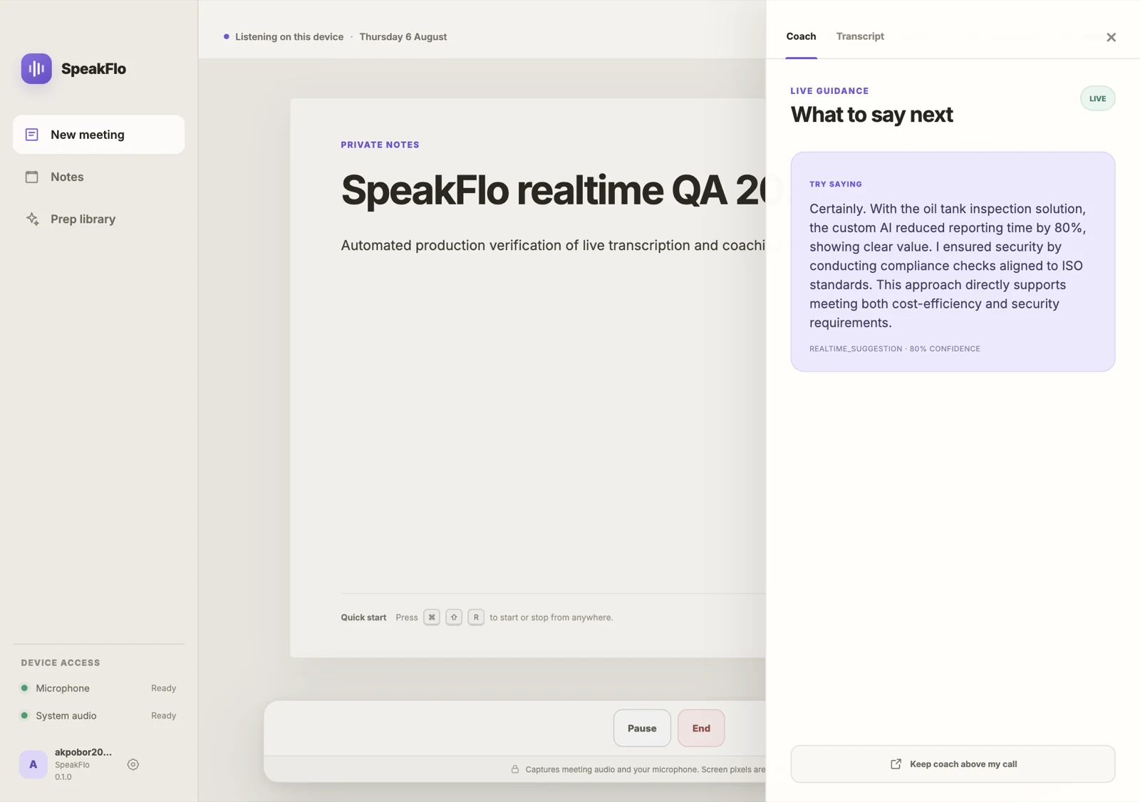Click the R key shortcut badge
This screenshot has height=802, width=1140.
click(x=476, y=617)
